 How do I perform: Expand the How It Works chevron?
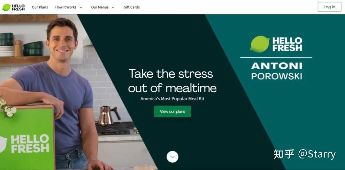coord(81,7)
